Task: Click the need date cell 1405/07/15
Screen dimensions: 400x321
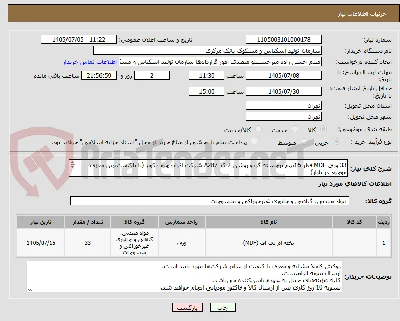Action: 41,243
